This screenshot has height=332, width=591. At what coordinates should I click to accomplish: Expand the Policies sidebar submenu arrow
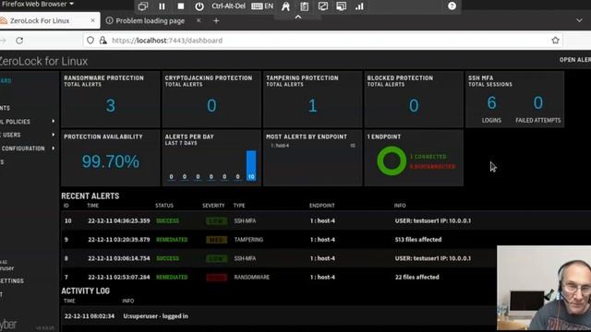(x=54, y=121)
